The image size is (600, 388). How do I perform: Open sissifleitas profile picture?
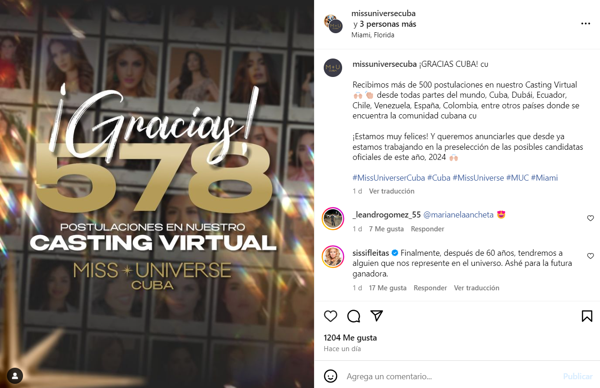coord(332,256)
